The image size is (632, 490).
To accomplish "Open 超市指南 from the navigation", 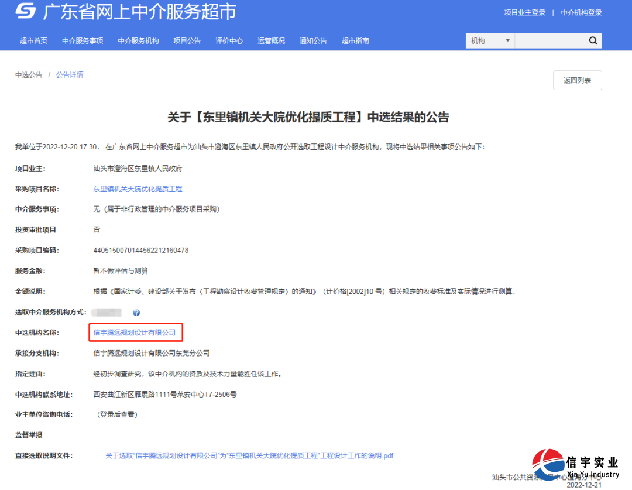I will pos(355,41).
